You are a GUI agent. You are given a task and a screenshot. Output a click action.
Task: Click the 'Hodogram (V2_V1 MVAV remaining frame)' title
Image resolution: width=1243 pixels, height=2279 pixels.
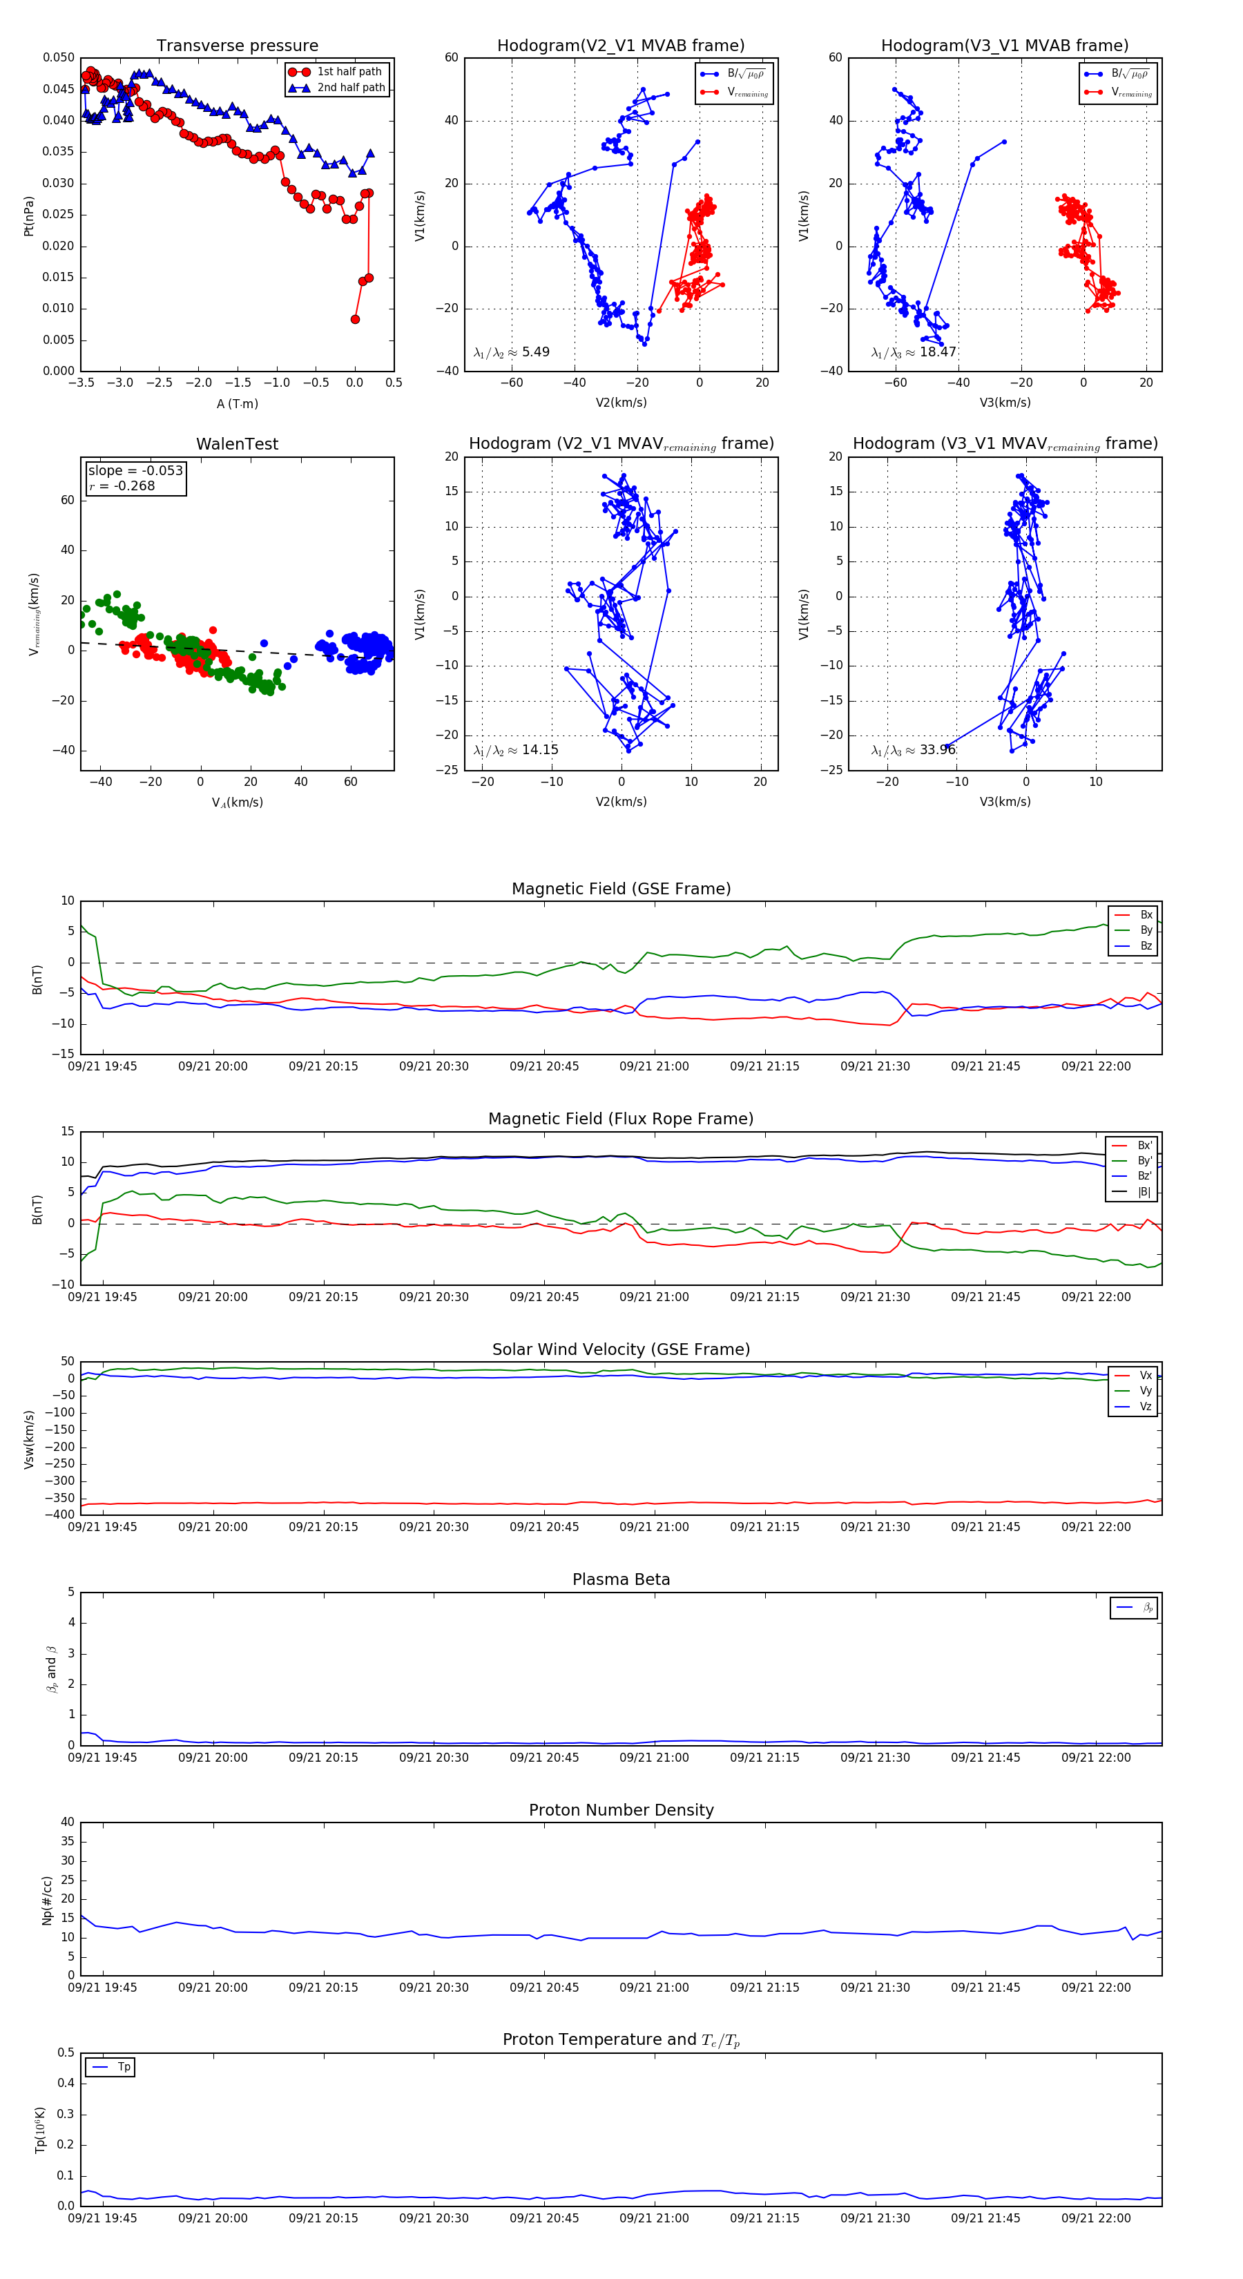click(x=621, y=444)
